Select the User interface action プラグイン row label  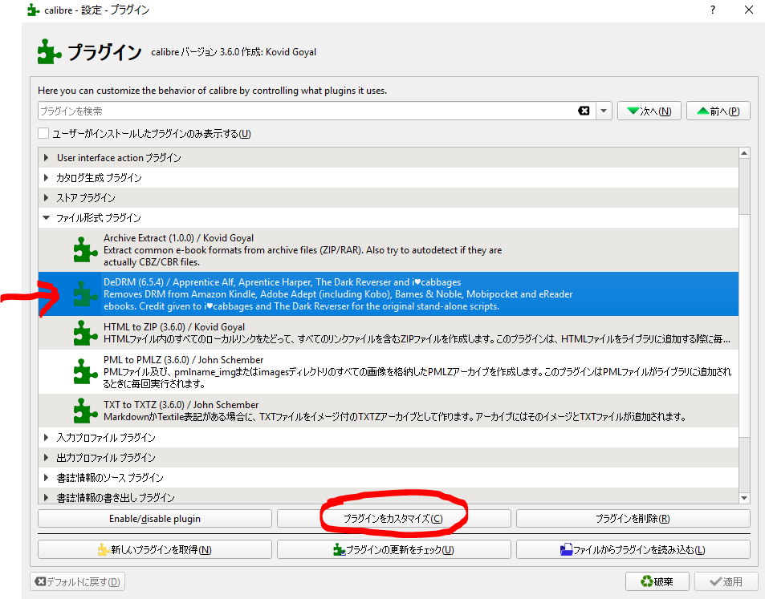119,157
